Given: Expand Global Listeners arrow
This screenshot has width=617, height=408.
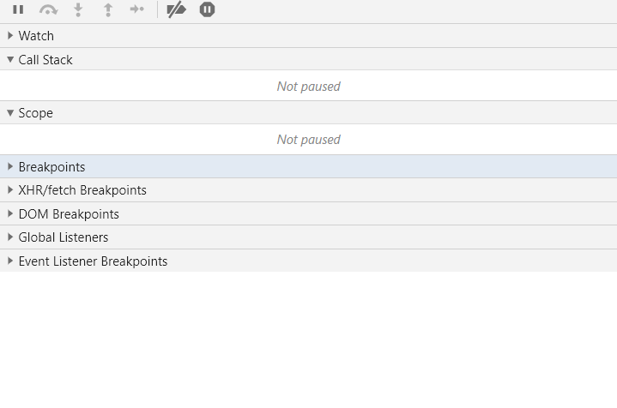Looking at the screenshot, I should (x=10, y=237).
